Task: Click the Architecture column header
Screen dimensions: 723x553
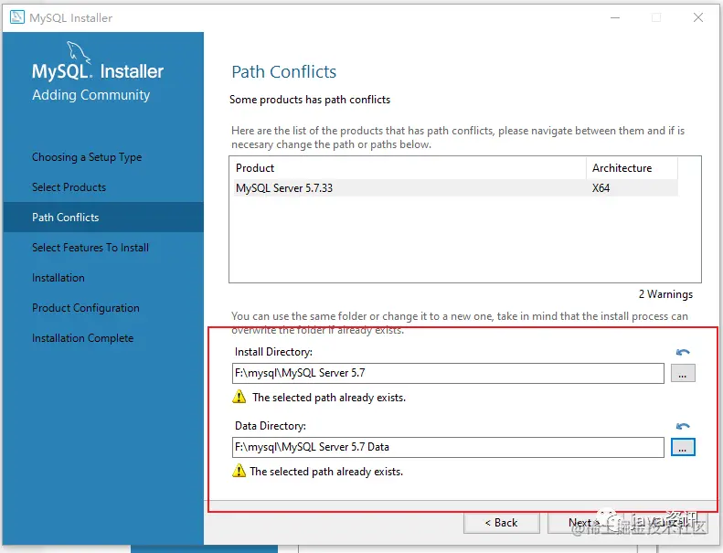Action: [632, 168]
